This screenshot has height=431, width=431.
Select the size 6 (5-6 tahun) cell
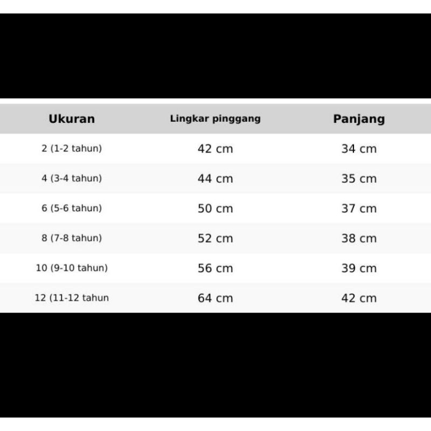pos(72,208)
